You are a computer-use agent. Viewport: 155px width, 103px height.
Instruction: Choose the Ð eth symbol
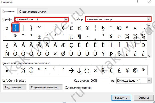coord(143,45)
